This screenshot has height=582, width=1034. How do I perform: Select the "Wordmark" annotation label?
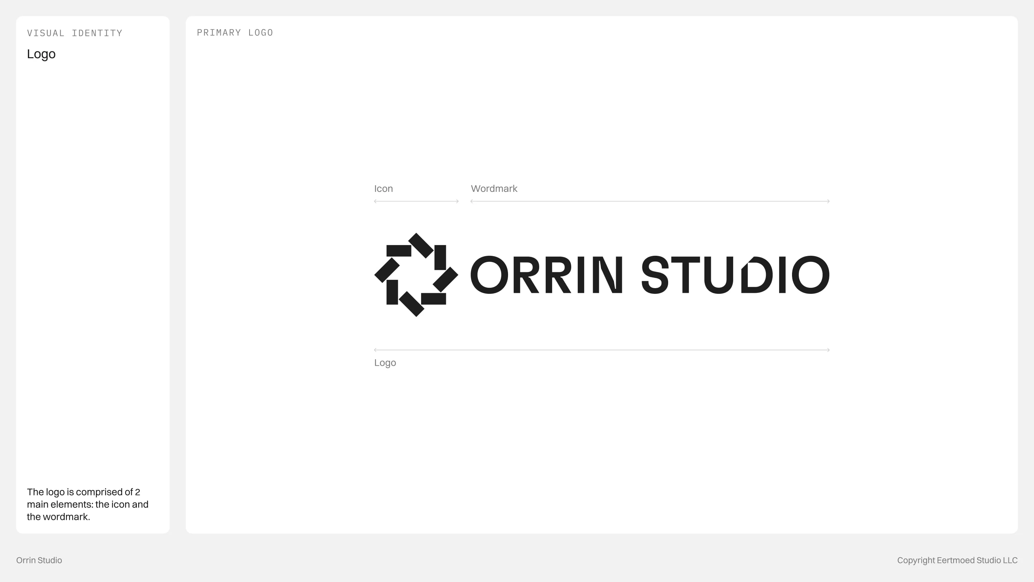tap(494, 189)
